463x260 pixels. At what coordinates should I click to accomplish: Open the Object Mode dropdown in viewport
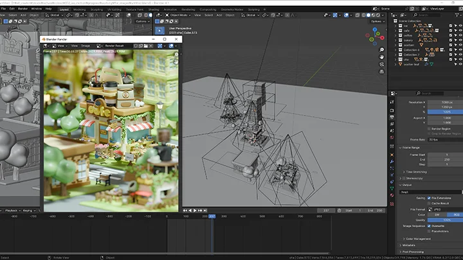[179, 15]
